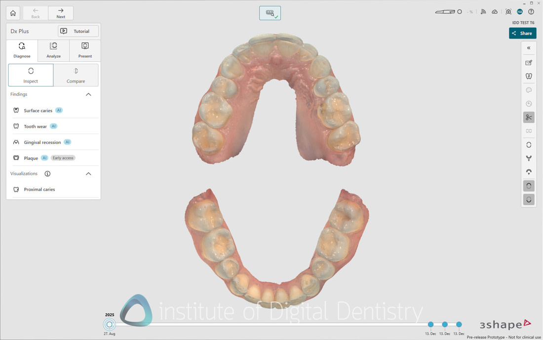Screen dimensions: 543x340
Task: Select the 27 Aug timeline marker
Action: (x=109, y=324)
